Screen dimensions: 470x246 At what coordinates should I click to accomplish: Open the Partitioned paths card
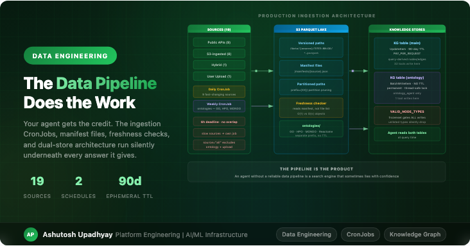coord(311,86)
